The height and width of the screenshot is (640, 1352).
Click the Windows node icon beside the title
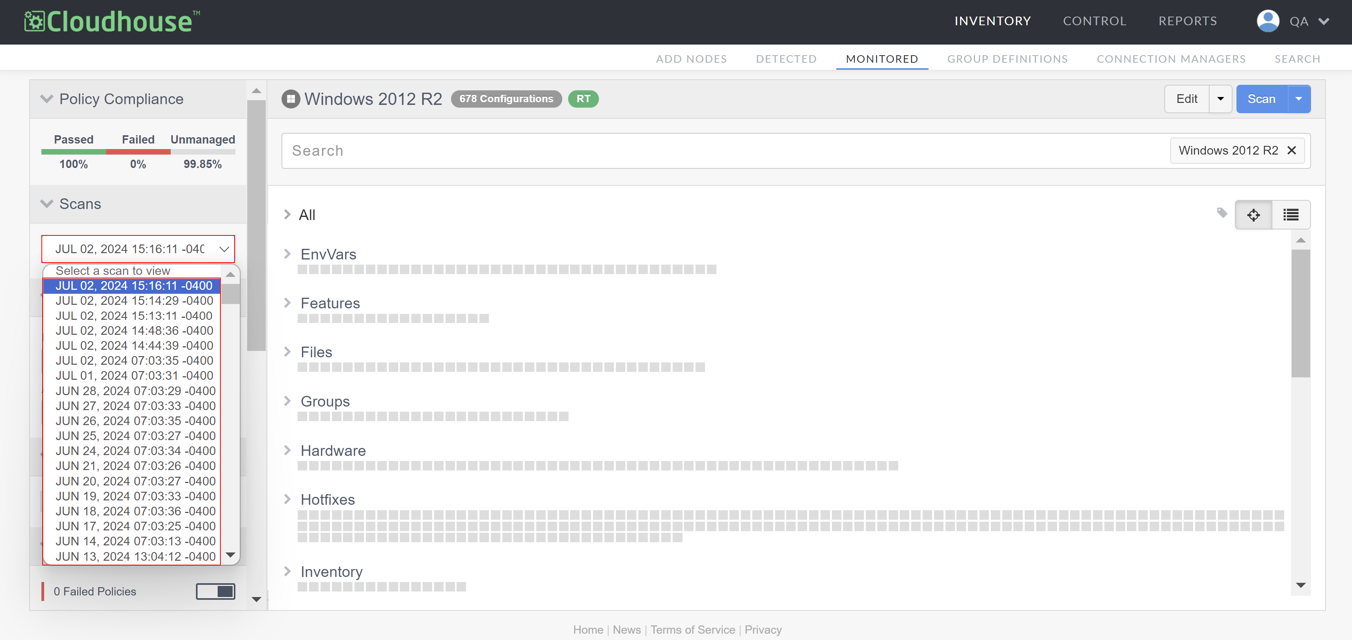click(x=291, y=99)
